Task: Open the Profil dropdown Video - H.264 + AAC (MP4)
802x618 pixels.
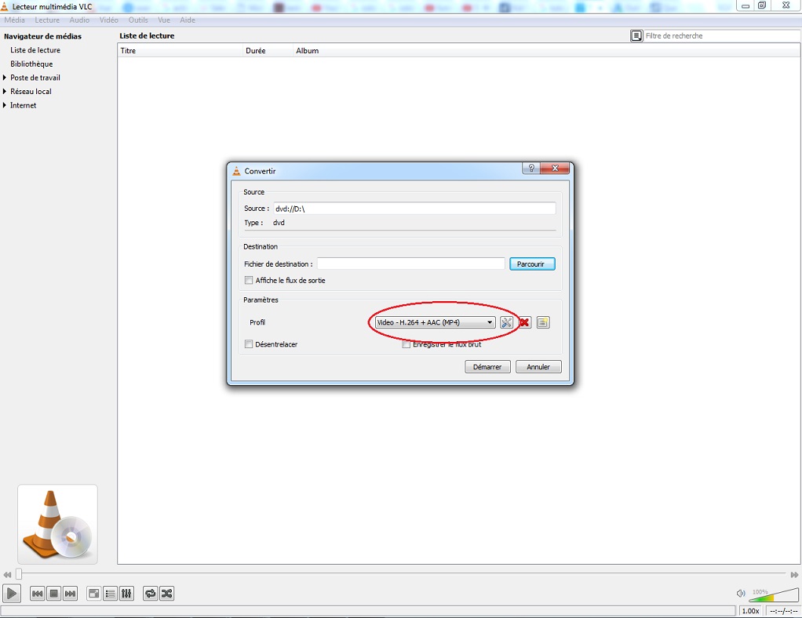Action: (435, 322)
